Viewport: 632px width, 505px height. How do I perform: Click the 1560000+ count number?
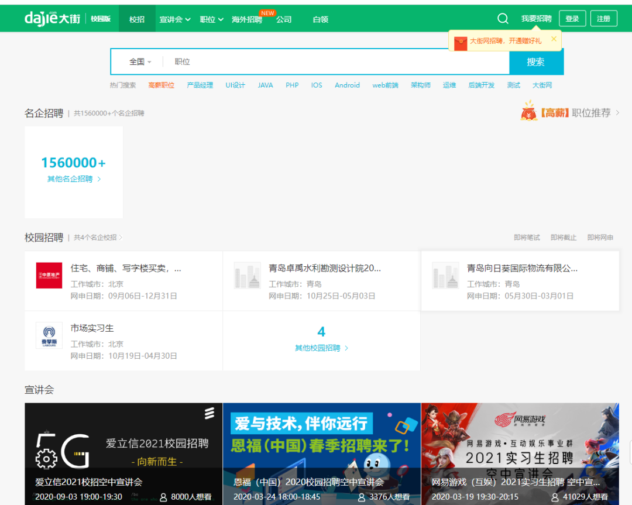(73, 163)
